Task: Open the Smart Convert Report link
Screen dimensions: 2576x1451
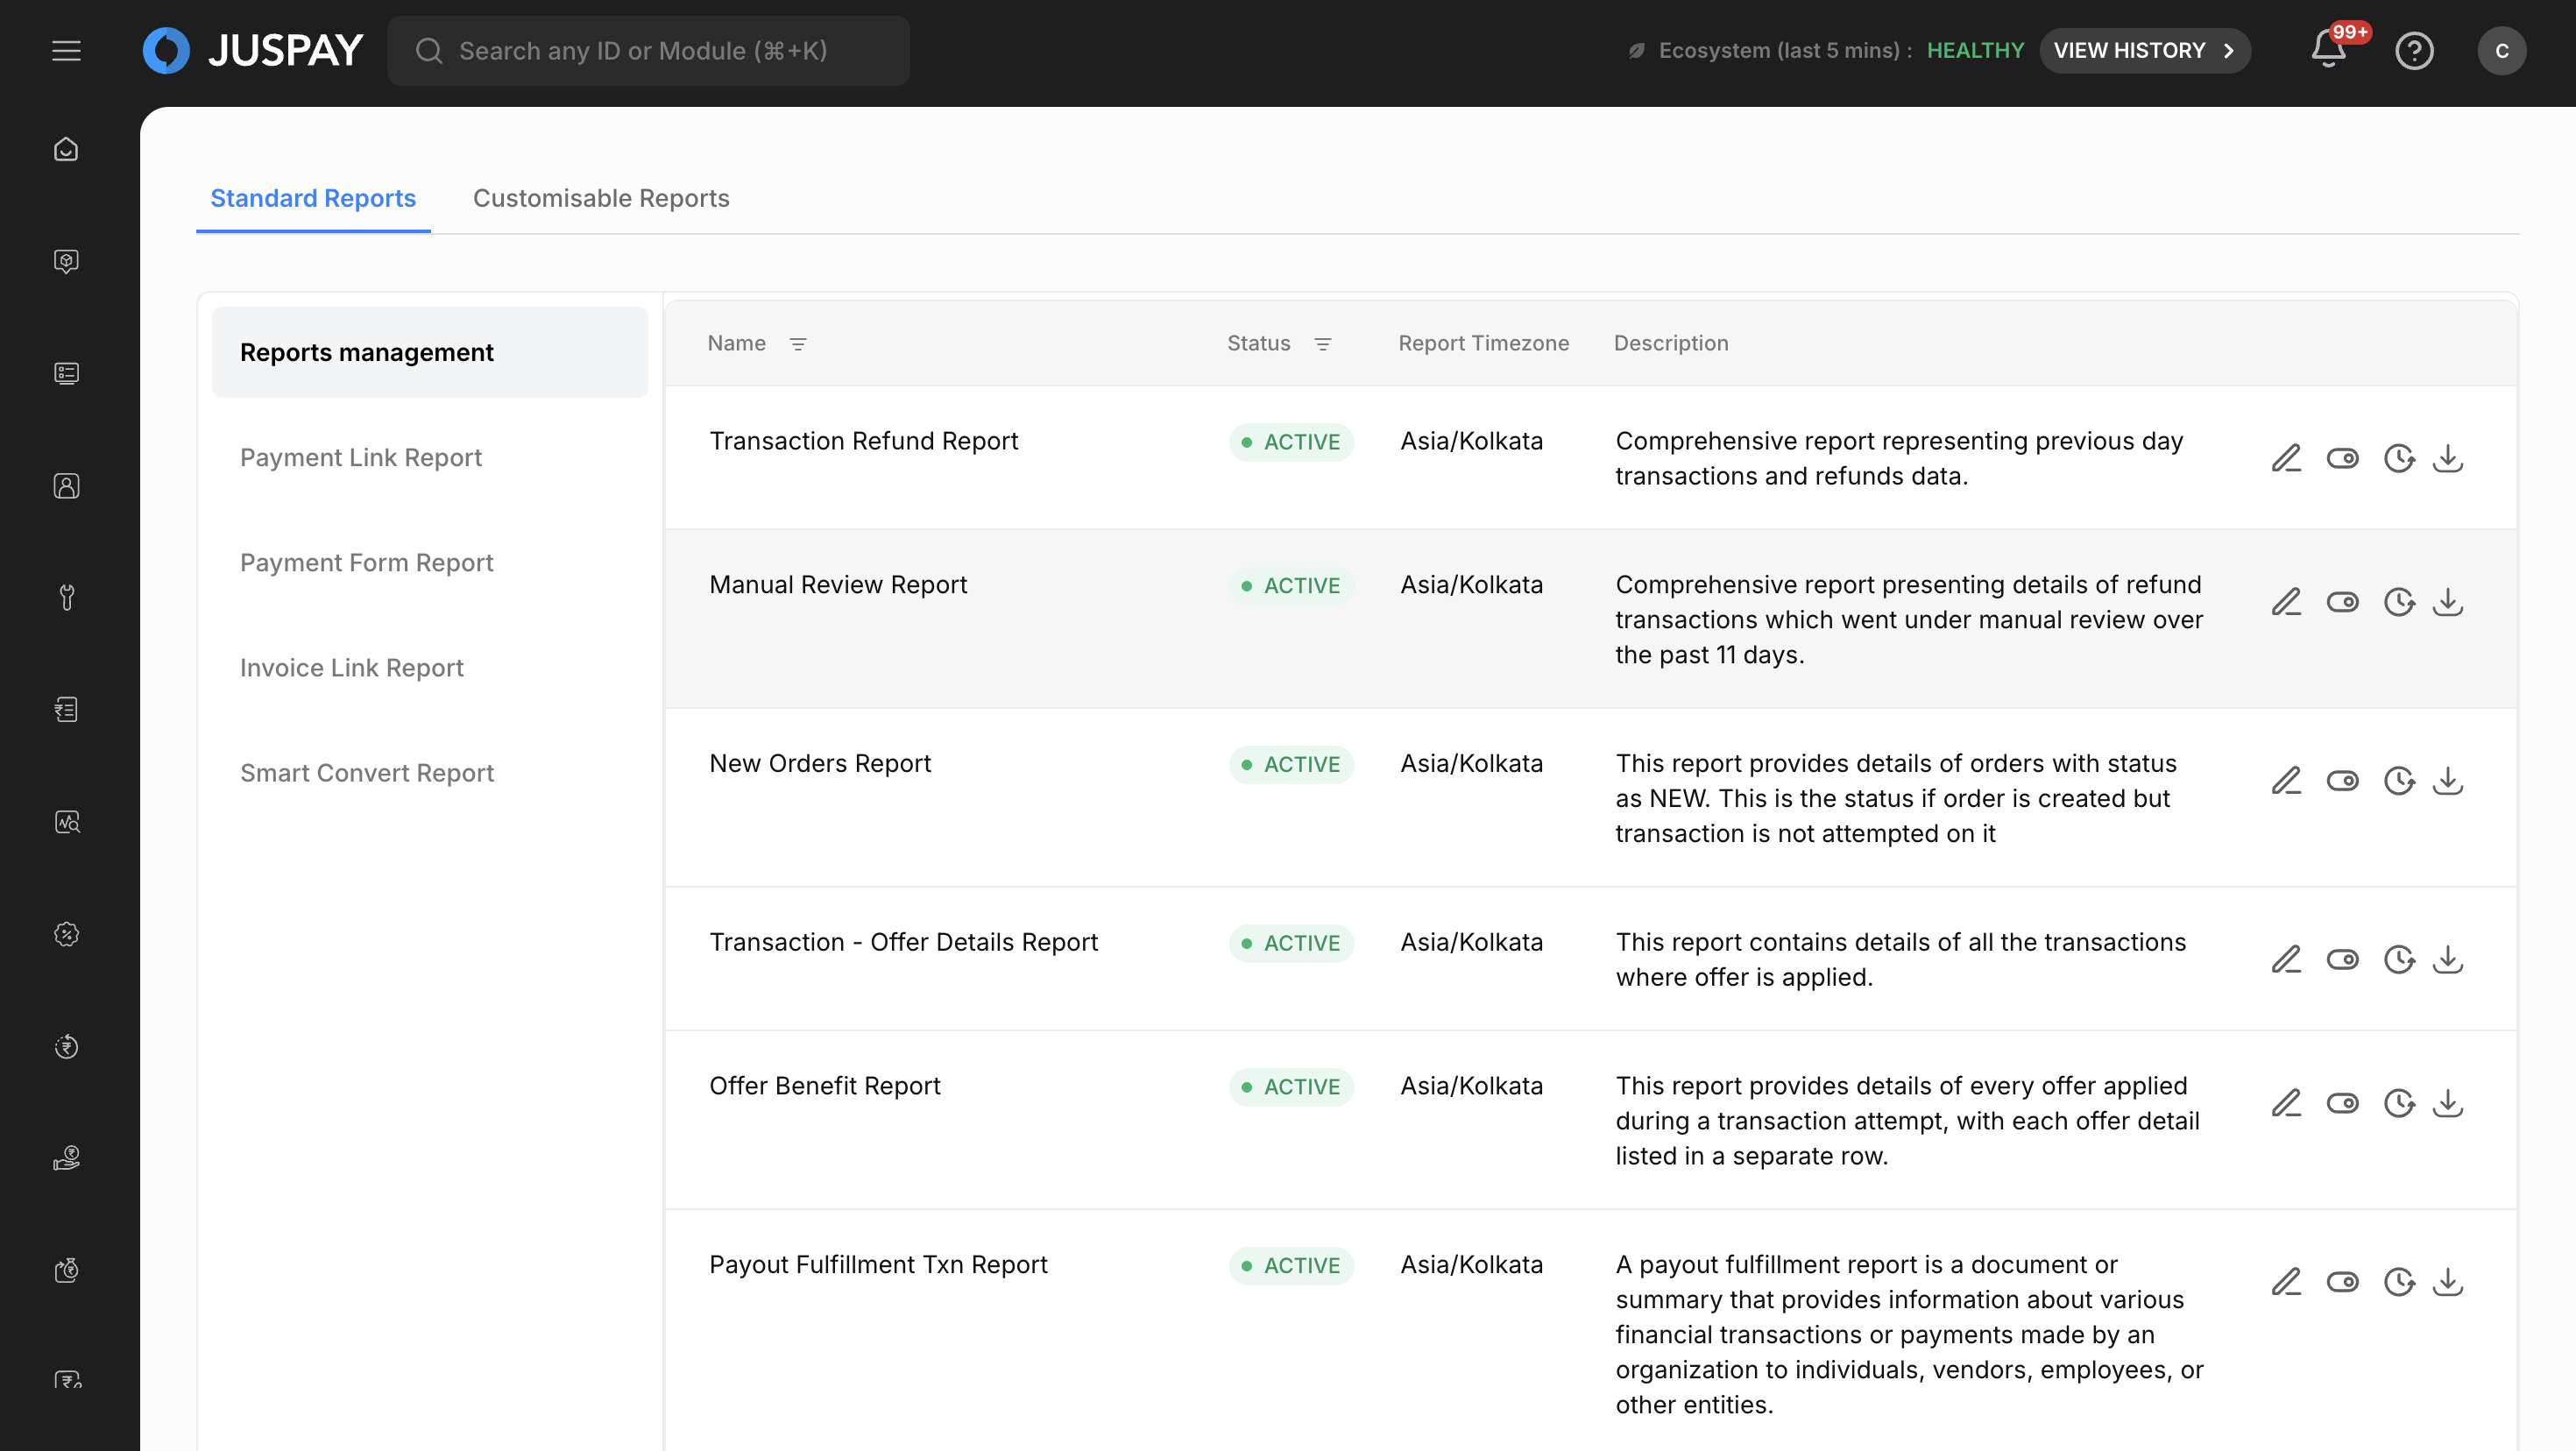Action: coord(367,773)
